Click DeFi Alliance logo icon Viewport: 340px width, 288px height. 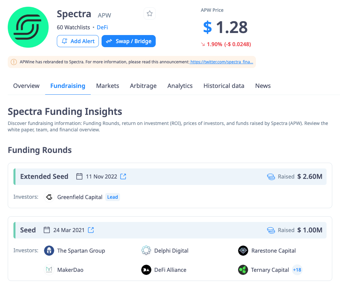(x=146, y=270)
